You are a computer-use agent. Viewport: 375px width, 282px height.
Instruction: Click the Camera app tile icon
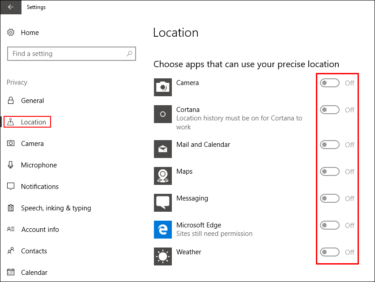(x=163, y=87)
